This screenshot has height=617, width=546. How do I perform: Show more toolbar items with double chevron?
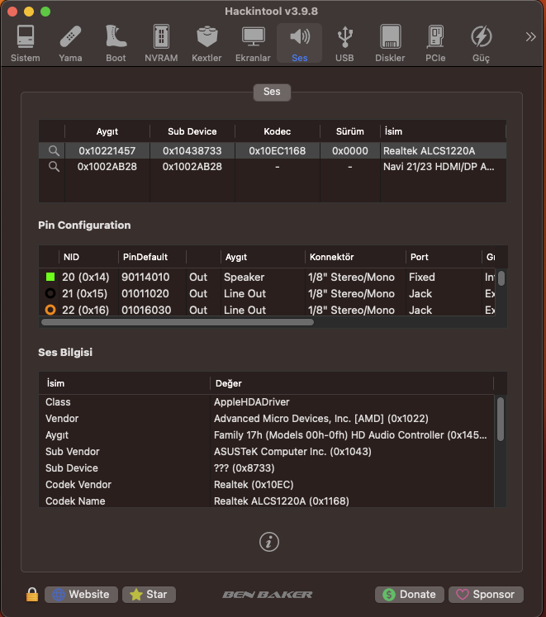(530, 37)
